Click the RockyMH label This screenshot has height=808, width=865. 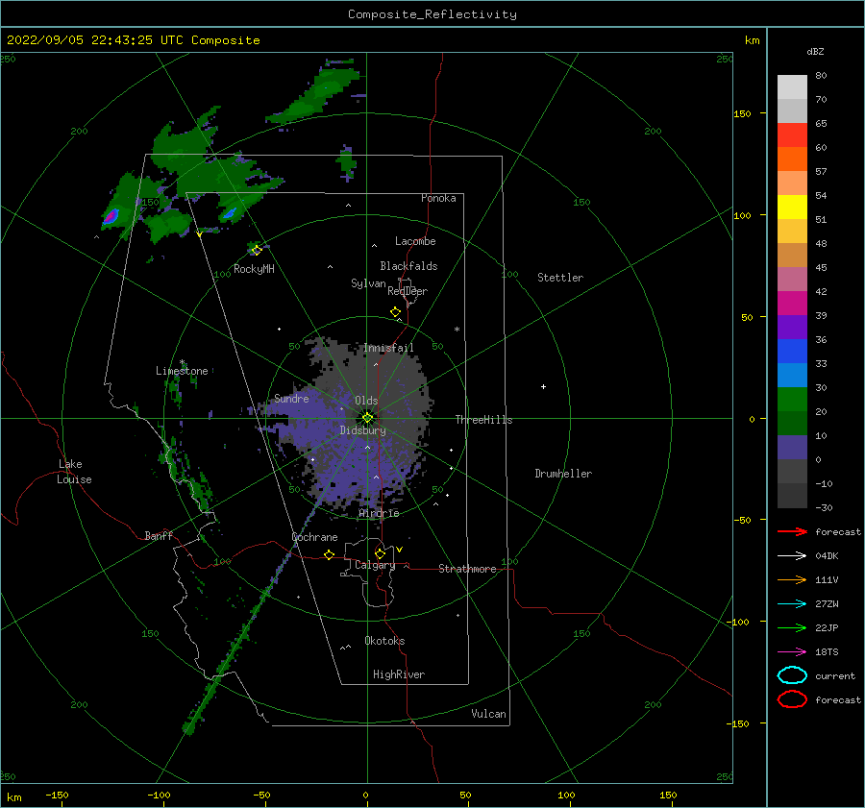point(254,269)
